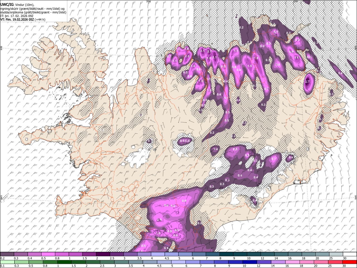Select lower legend dark green swatch at 1
The height and width of the screenshot is (268, 357).
pos(64,262)
